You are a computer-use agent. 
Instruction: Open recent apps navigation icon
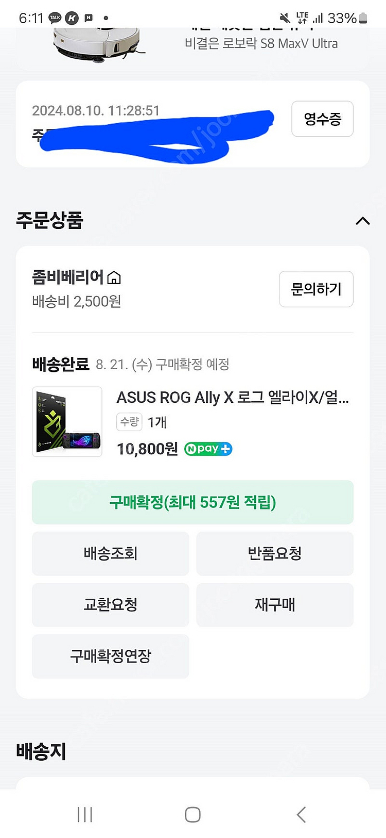[x=84, y=814]
